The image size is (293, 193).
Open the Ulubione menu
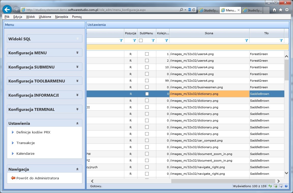(45, 17)
